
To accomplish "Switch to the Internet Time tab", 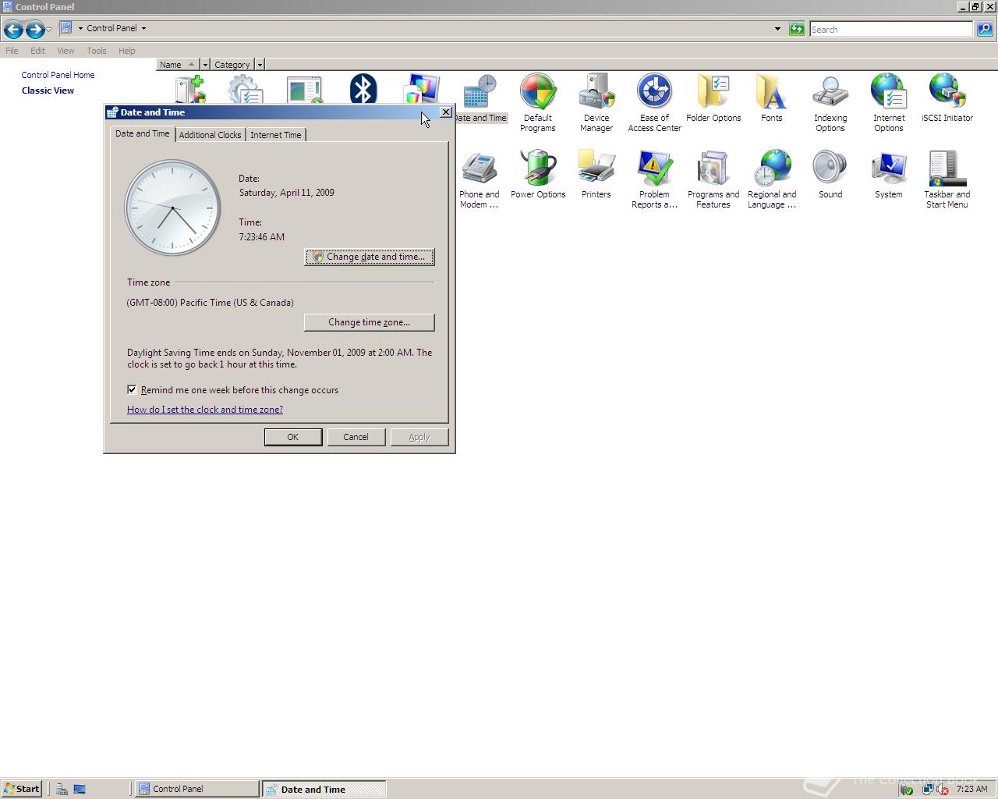I will [x=275, y=135].
